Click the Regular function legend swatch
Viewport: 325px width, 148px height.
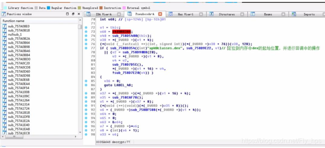click(x=48, y=8)
